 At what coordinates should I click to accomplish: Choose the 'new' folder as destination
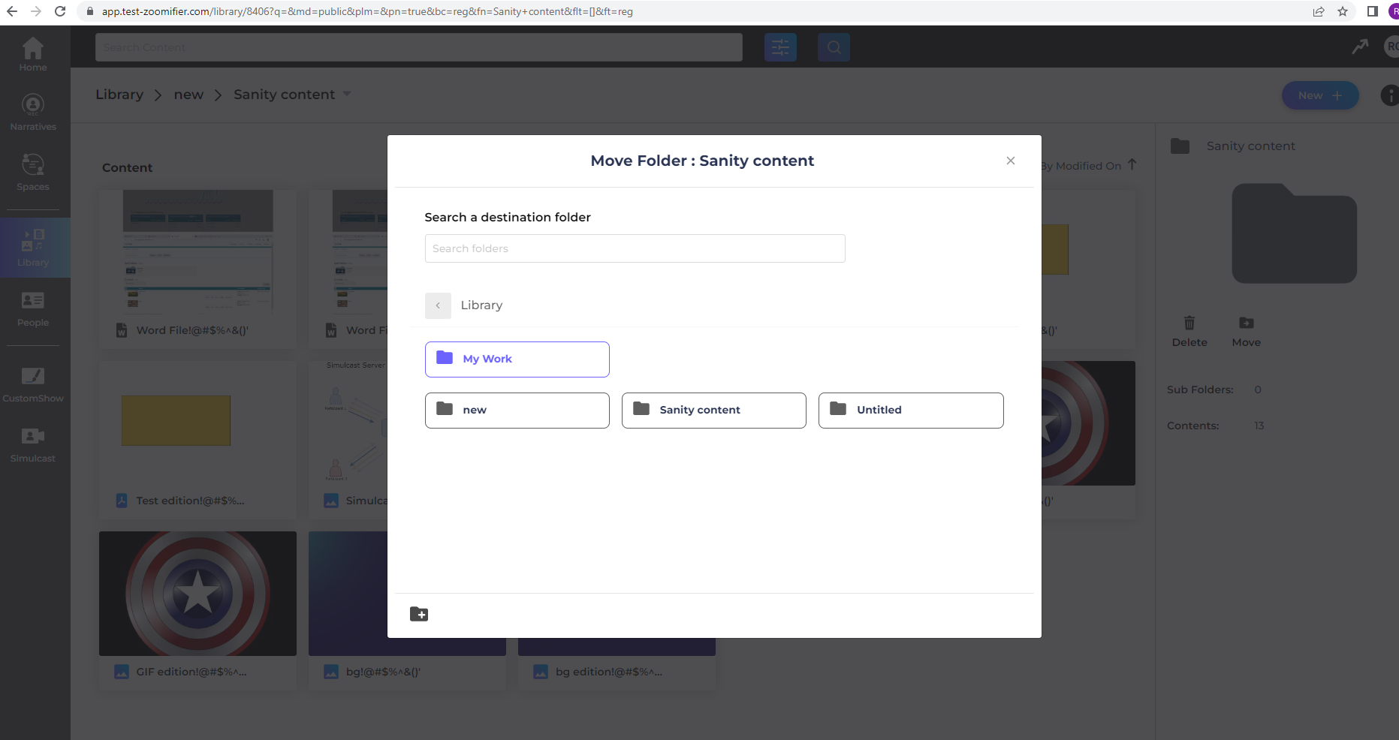click(517, 411)
